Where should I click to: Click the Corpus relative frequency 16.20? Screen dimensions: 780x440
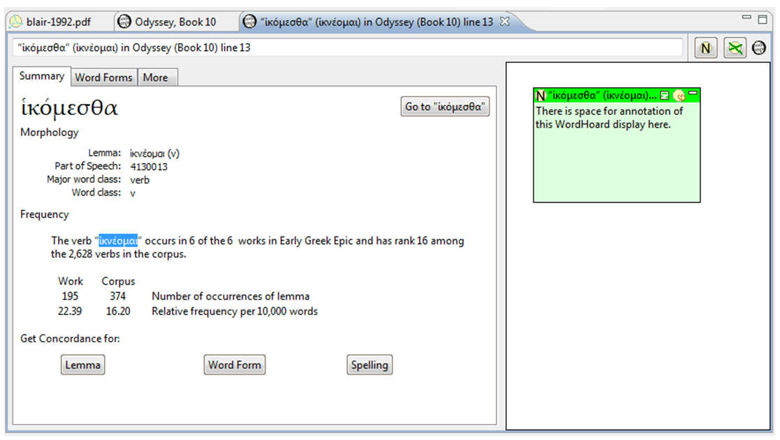(118, 312)
